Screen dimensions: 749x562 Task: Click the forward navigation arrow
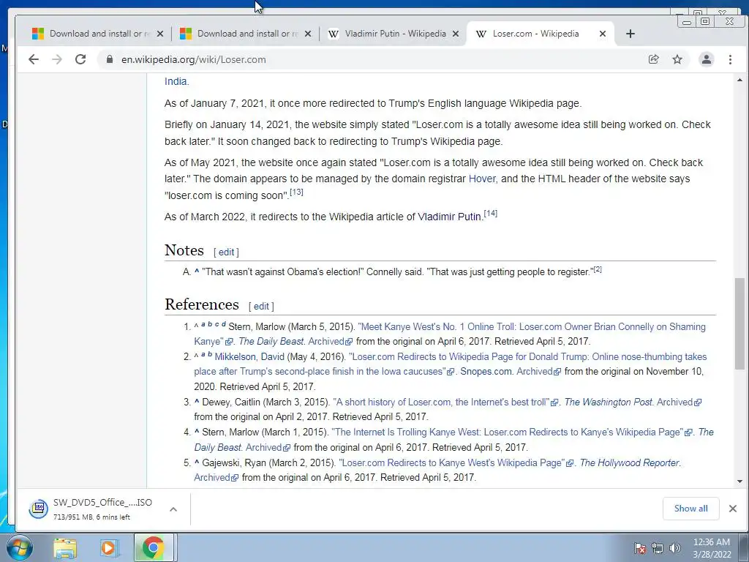click(x=57, y=59)
